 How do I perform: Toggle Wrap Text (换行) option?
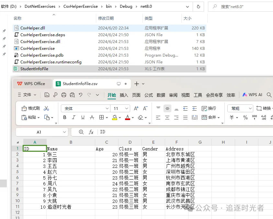click(209, 108)
